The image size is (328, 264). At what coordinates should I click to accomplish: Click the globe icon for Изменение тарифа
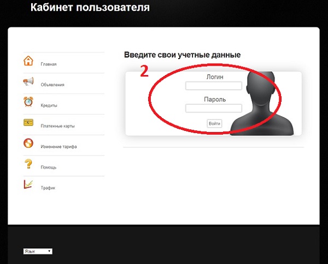(x=28, y=144)
